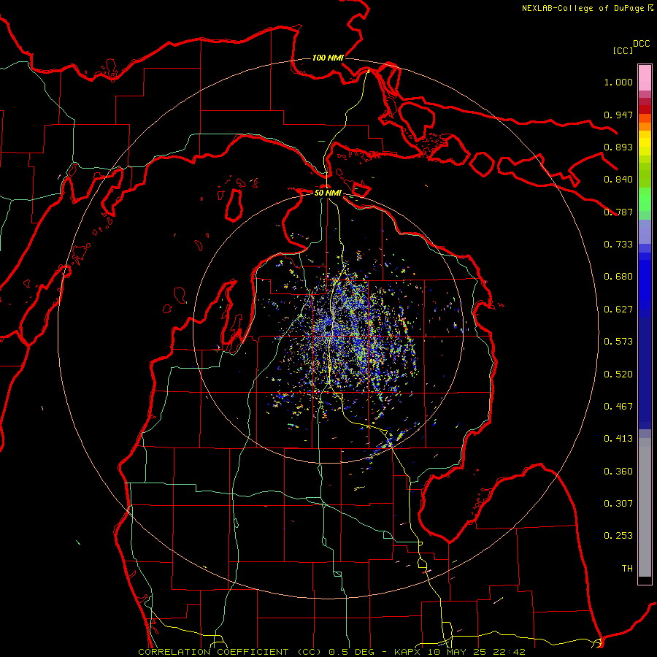Click the 0.680 scale value
This screenshot has width=657, height=657.
click(618, 277)
